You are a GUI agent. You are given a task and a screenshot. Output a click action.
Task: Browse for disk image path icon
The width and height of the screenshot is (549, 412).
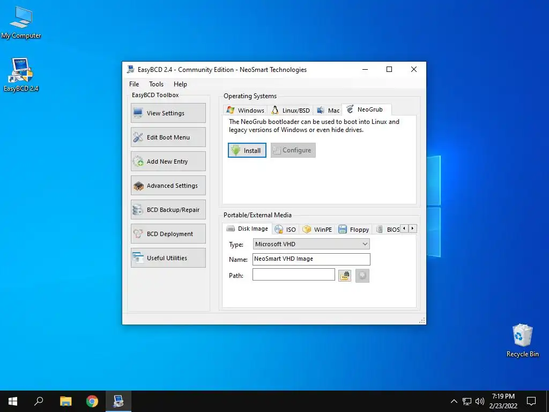tap(345, 276)
